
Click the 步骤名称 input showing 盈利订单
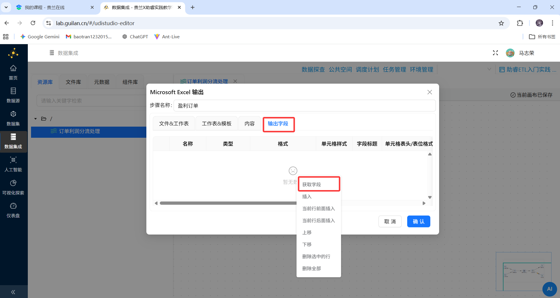point(304,105)
